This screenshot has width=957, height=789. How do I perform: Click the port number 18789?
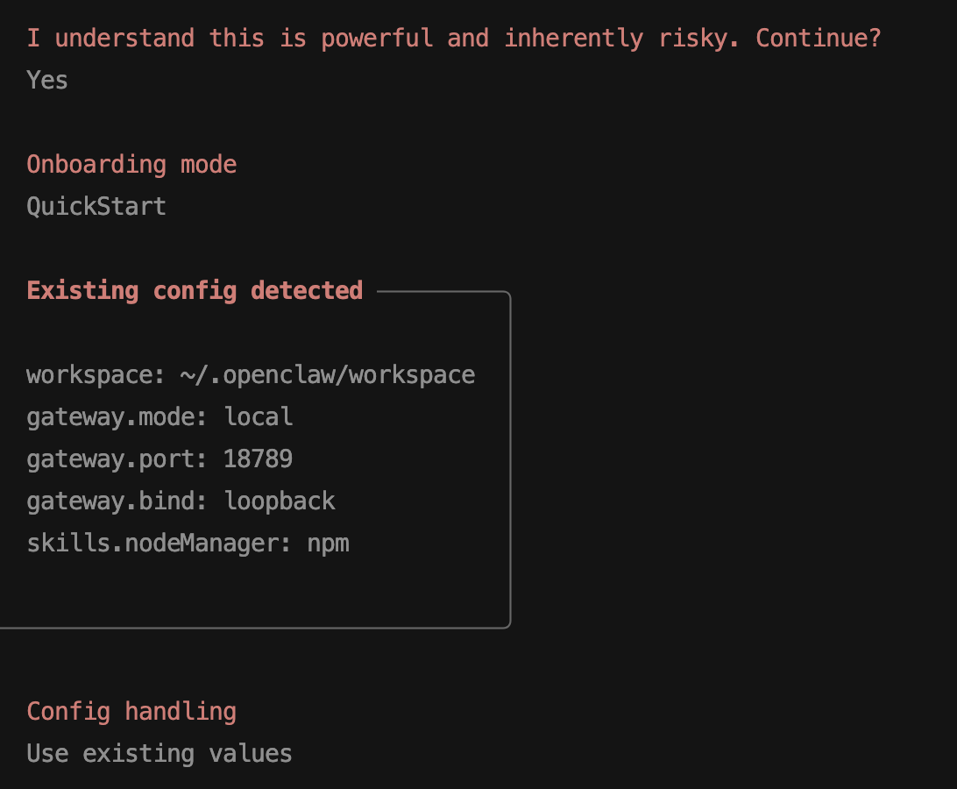(x=258, y=459)
